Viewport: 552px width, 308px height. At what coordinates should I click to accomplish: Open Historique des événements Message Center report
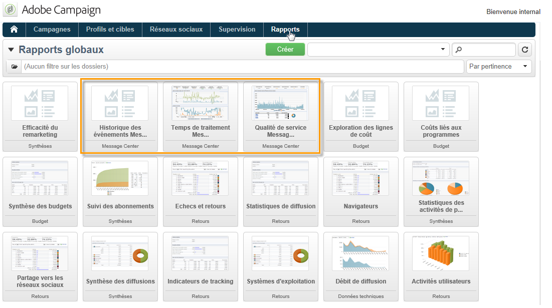click(x=120, y=117)
